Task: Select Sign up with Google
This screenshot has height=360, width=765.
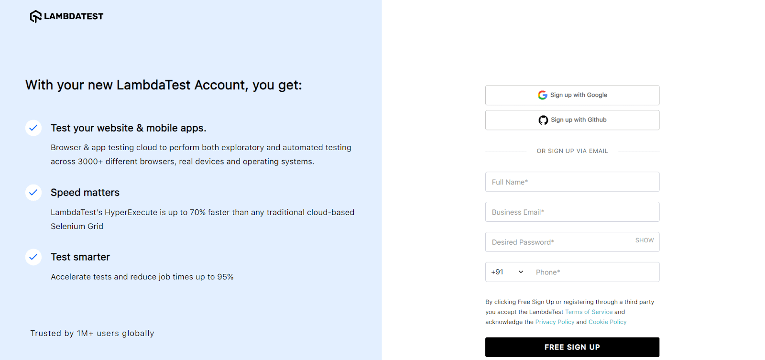Action: click(x=572, y=95)
